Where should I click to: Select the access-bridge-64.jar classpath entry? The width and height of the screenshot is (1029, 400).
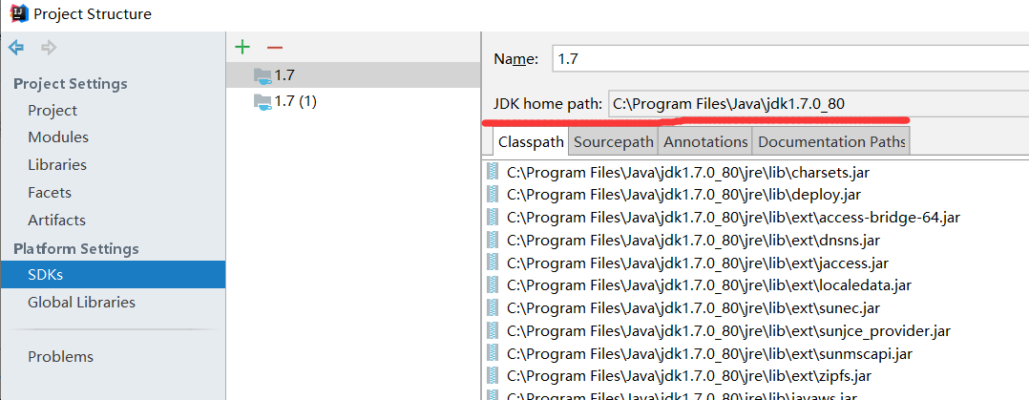(x=734, y=217)
